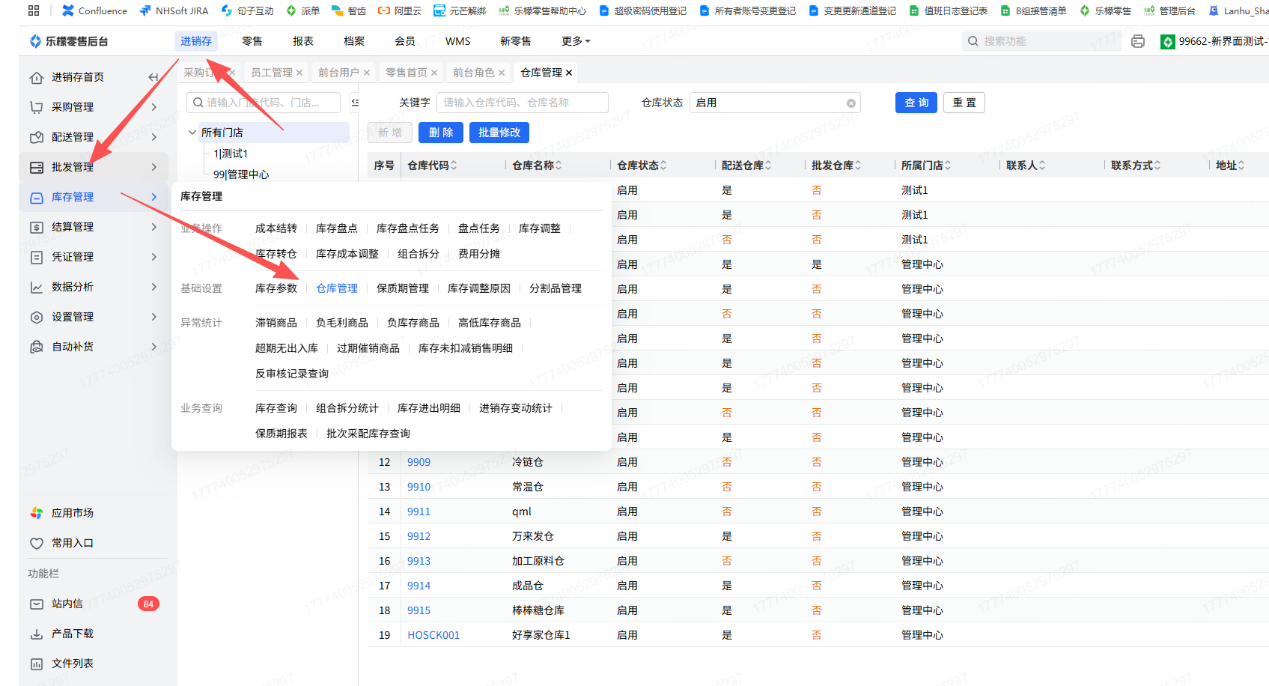The height and width of the screenshot is (686, 1269).
Task: Collapse the 所有门店 tree node
Action: click(x=192, y=133)
